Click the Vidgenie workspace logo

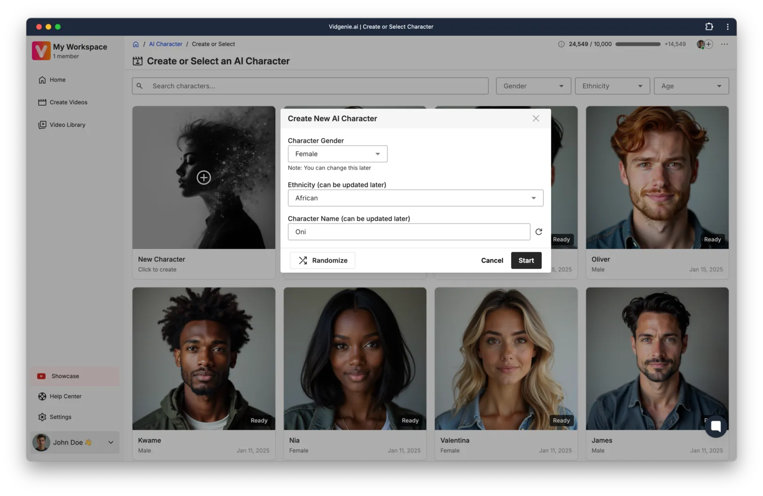(41, 51)
